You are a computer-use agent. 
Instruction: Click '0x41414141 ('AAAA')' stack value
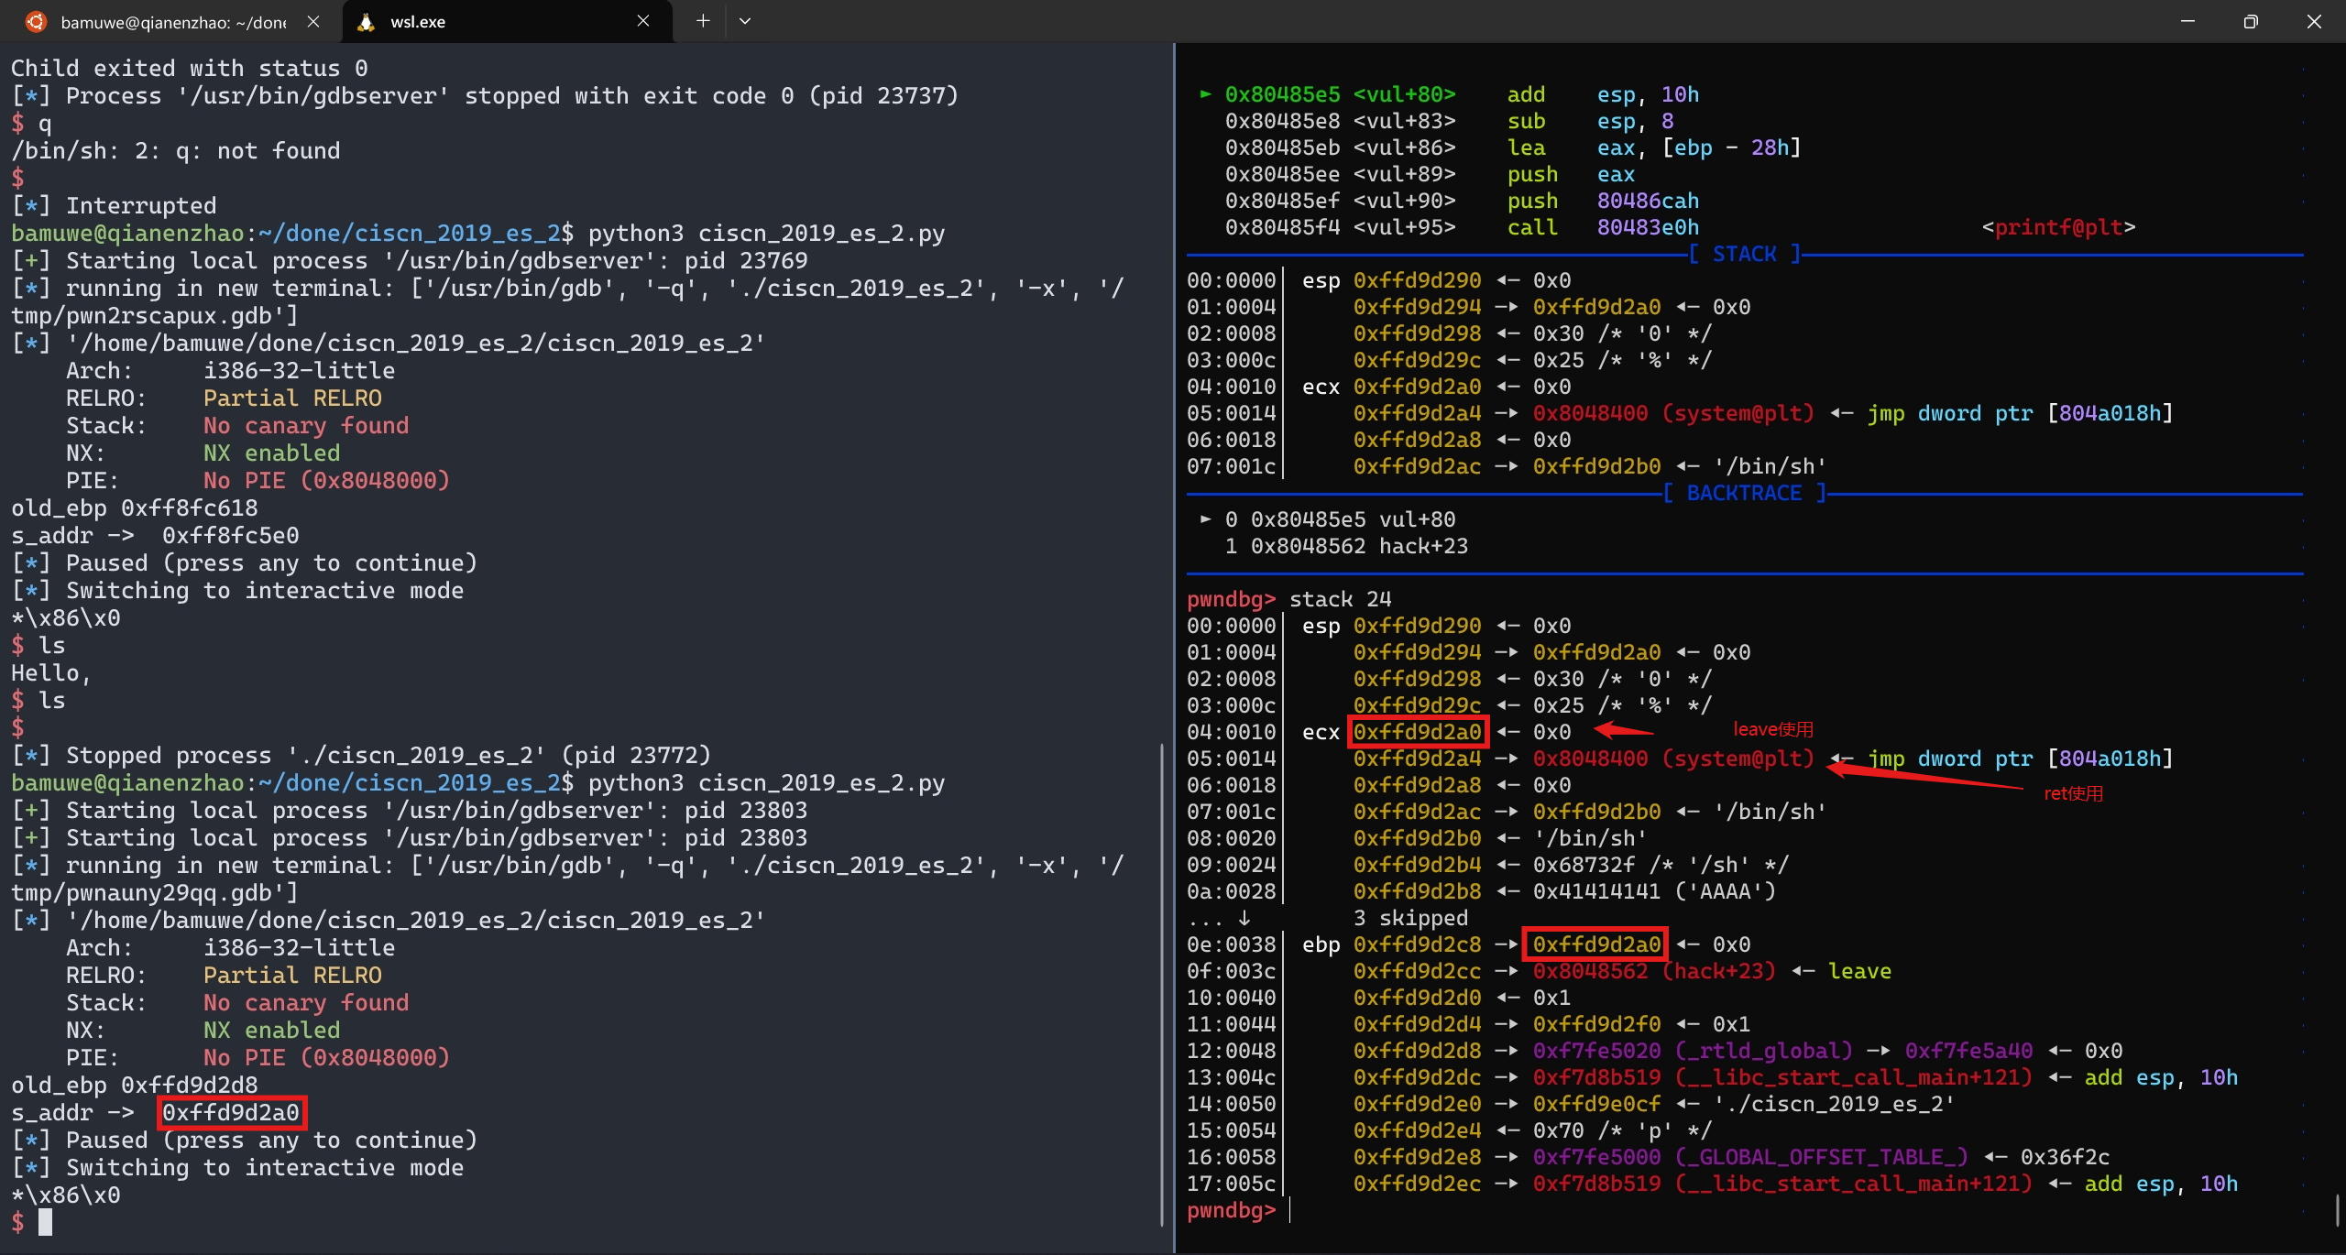[x=1654, y=891]
